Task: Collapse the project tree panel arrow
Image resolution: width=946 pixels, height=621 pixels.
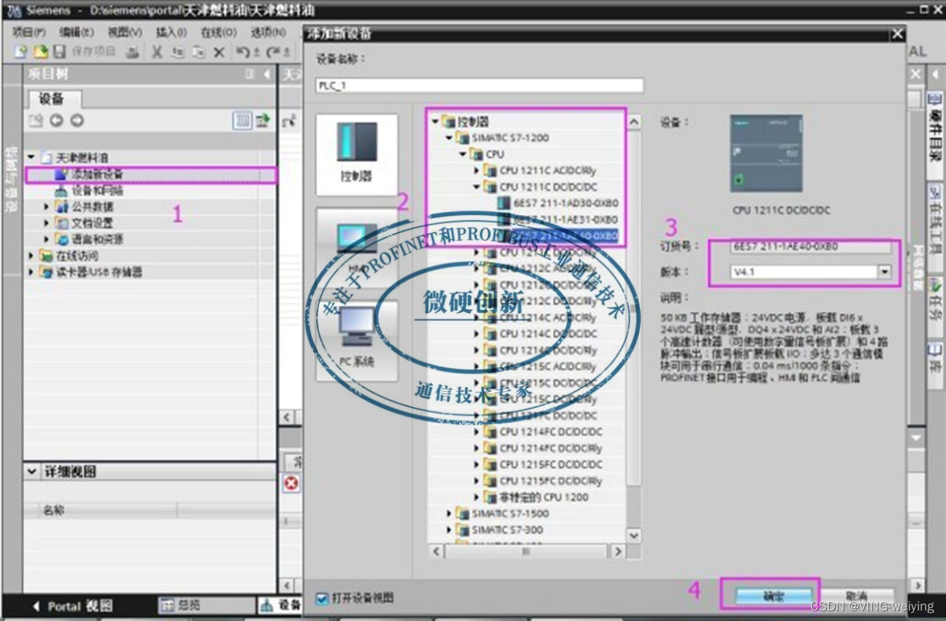Action: click(267, 74)
